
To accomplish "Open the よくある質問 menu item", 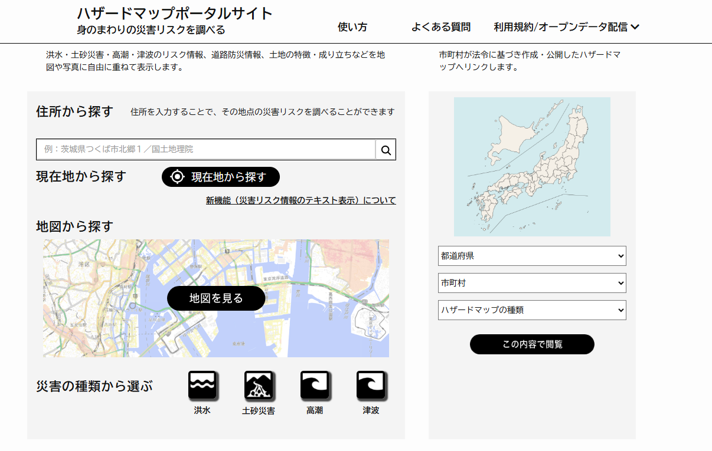I will 440,27.
